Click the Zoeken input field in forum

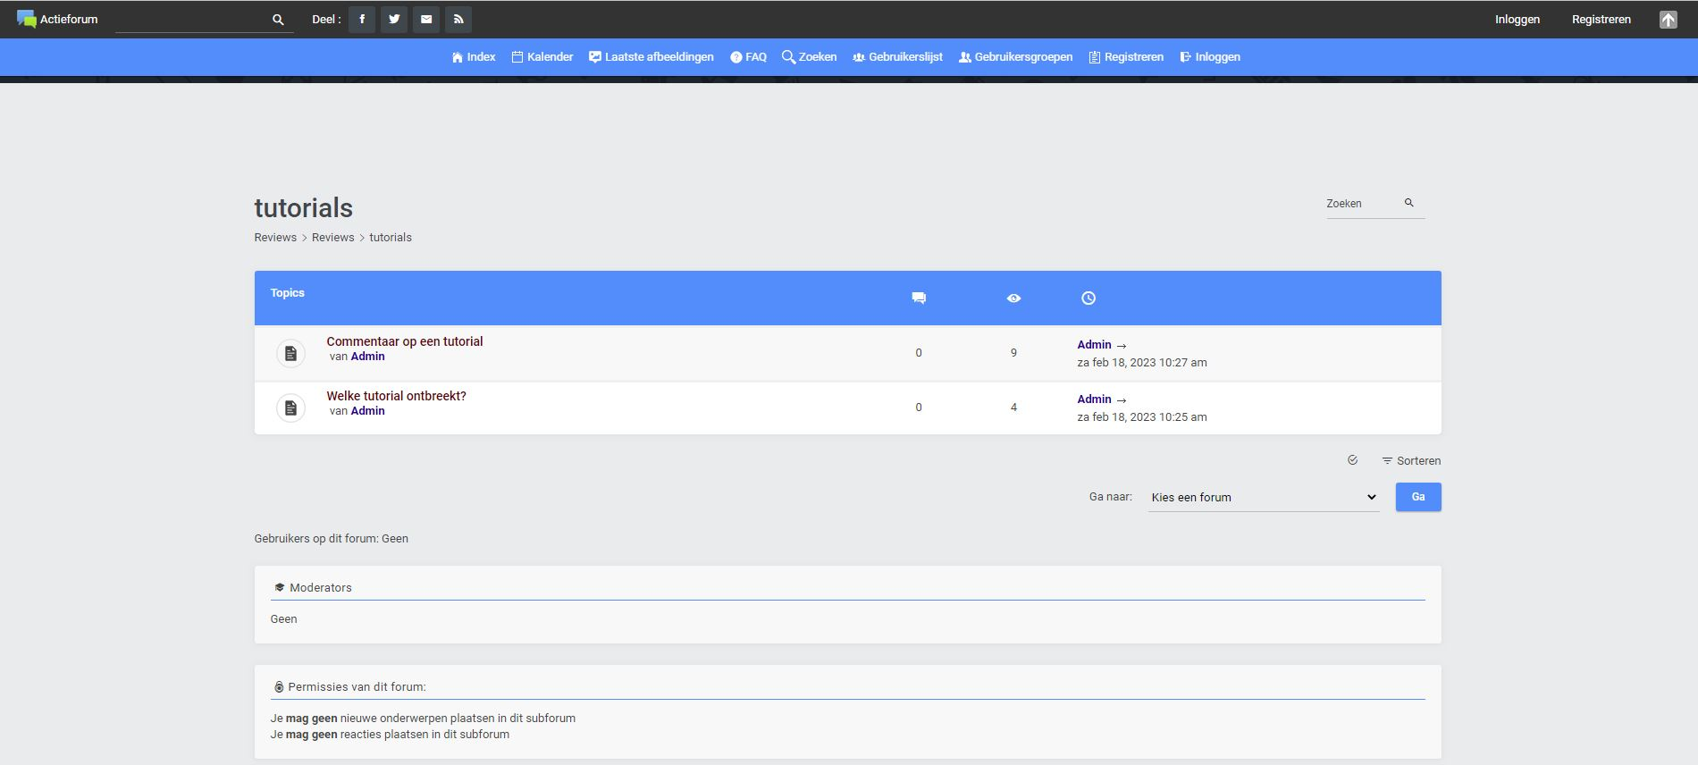pyautogui.click(x=1360, y=204)
